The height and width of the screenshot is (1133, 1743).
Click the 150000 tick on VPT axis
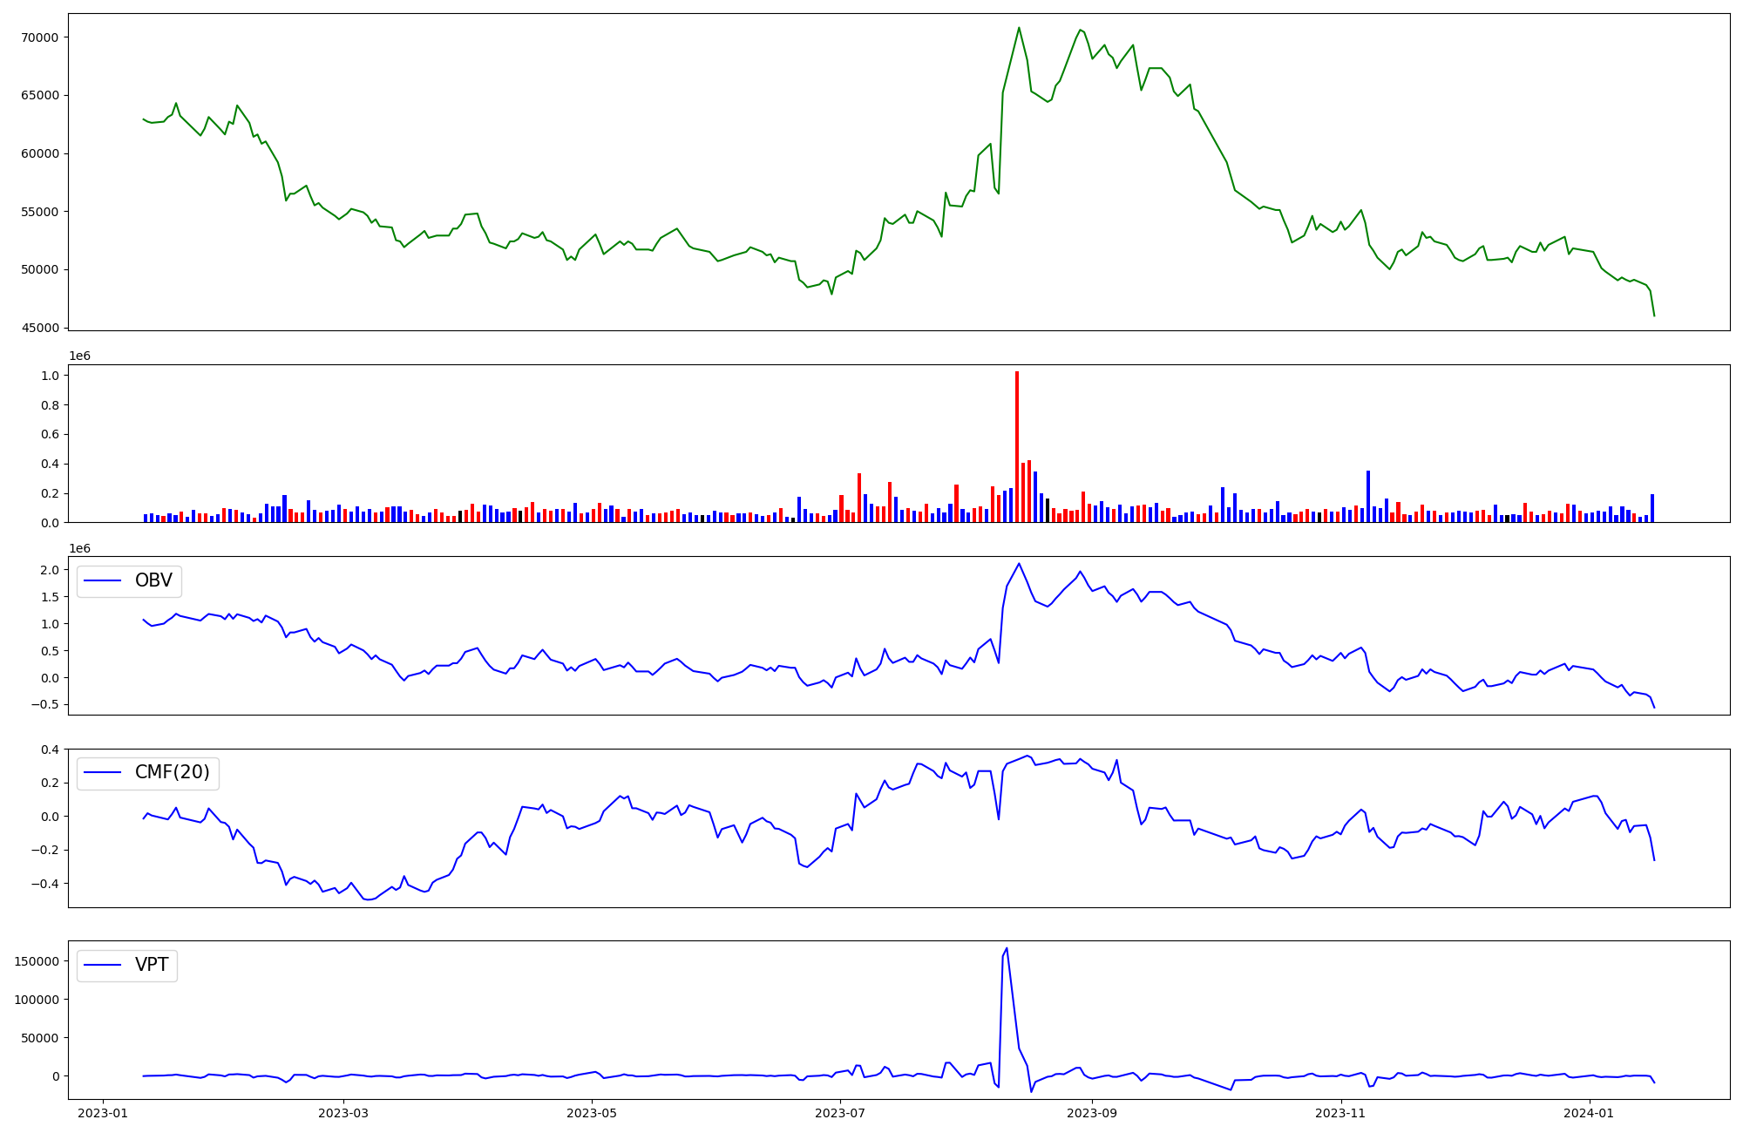pyautogui.click(x=37, y=961)
